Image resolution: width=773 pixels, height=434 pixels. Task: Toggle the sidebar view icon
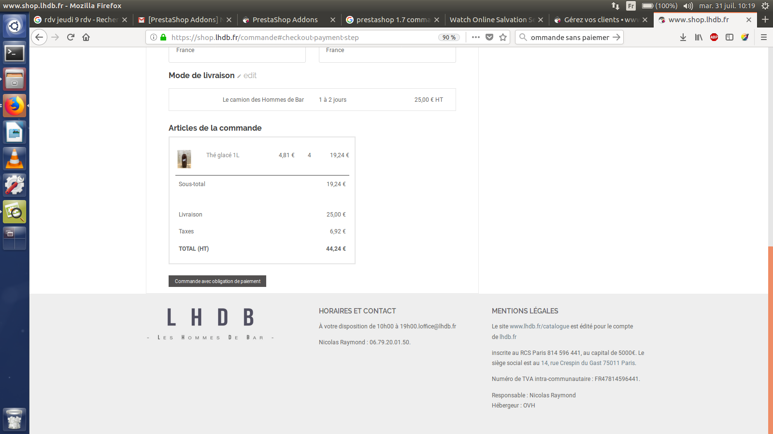[730, 37]
